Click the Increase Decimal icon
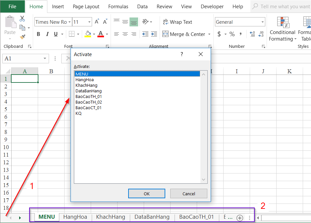311x223 pixels. tap(252, 34)
